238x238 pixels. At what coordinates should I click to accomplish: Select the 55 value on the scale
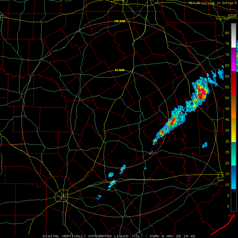tap(227, 87)
